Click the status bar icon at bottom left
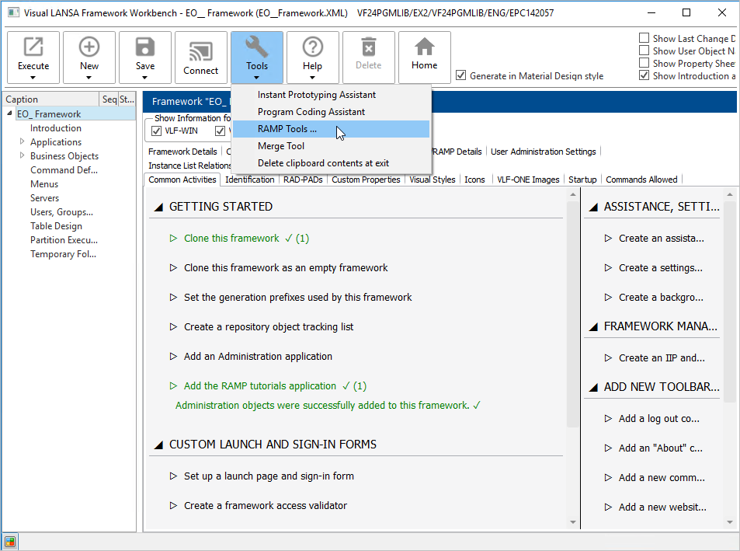Viewport: 740px width, 551px height. point(10,542)
